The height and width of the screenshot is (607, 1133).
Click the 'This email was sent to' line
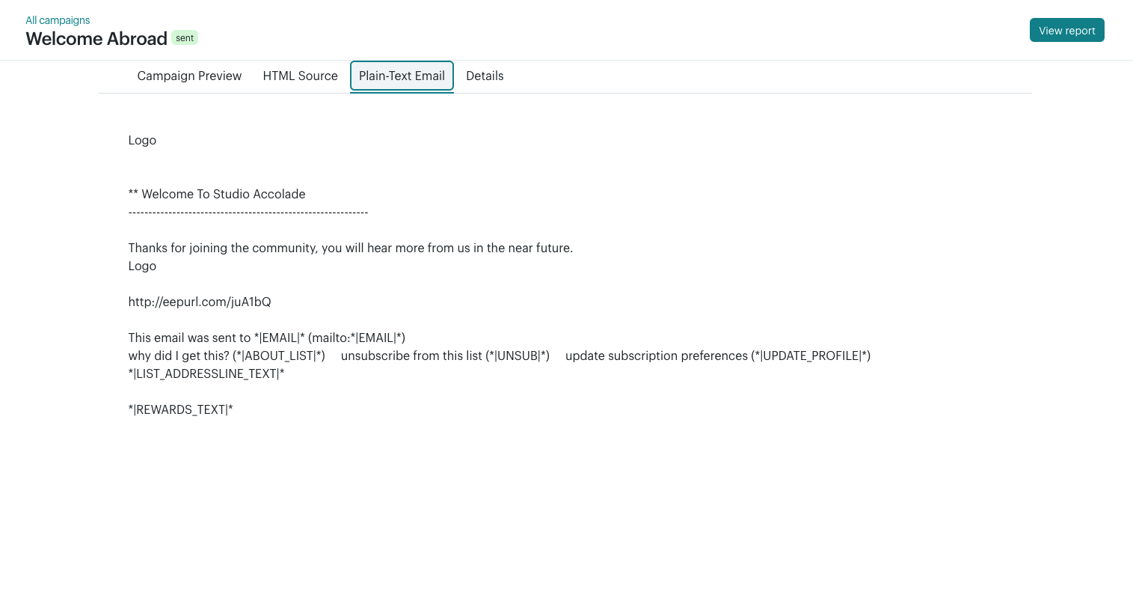click(x=266, y=338)
